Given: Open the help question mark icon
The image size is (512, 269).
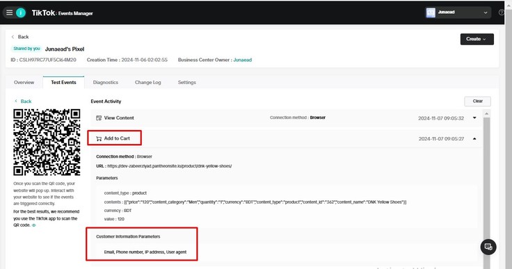Looking at the screenshot, I should coord(502,13).
